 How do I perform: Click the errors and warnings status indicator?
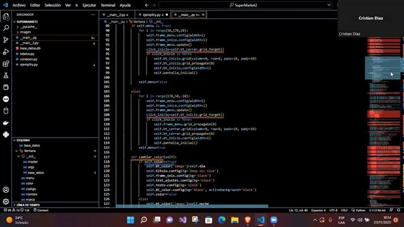[x=17, y=210]
